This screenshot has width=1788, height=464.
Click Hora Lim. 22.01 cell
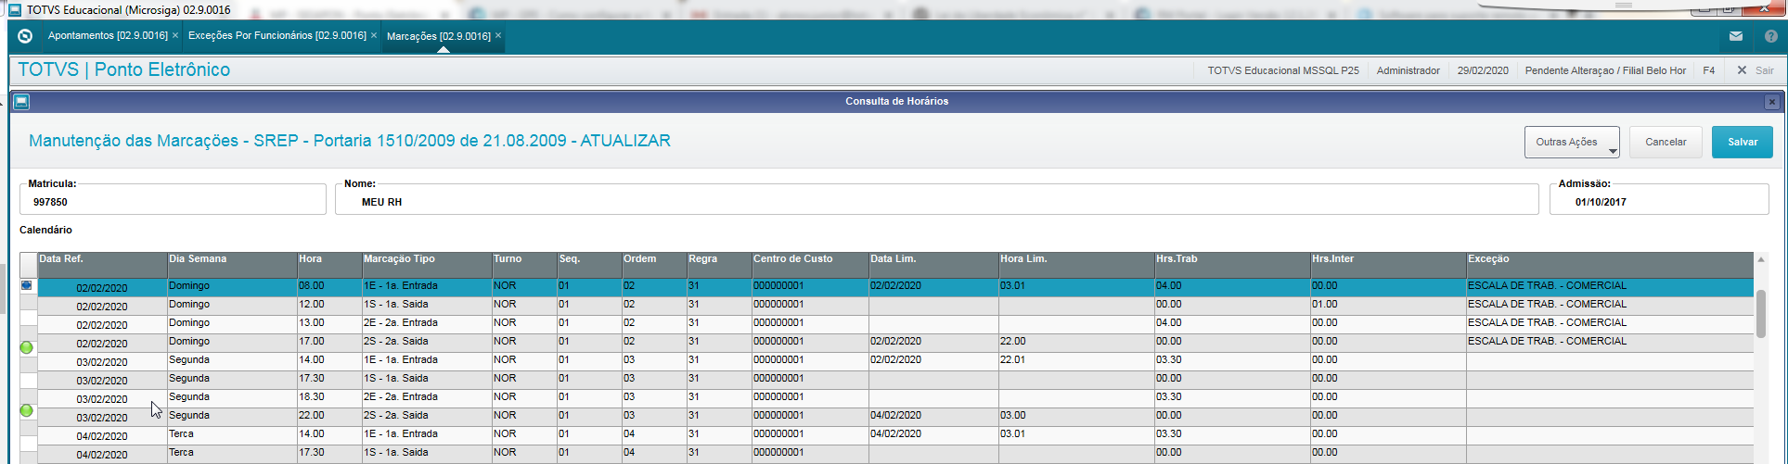point(1076,360)
